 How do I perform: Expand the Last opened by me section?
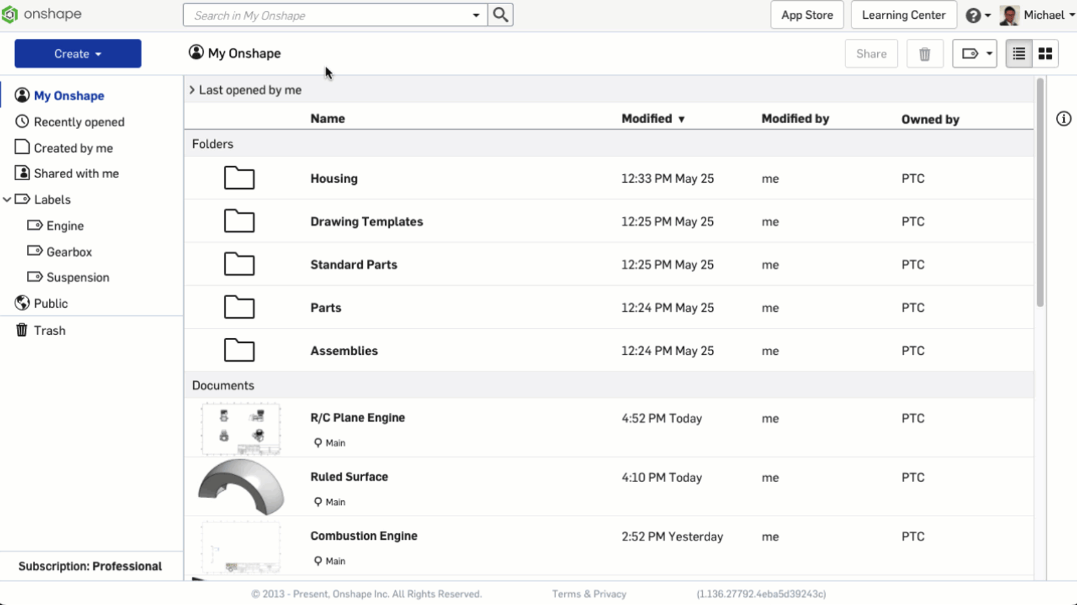point(192,90)
